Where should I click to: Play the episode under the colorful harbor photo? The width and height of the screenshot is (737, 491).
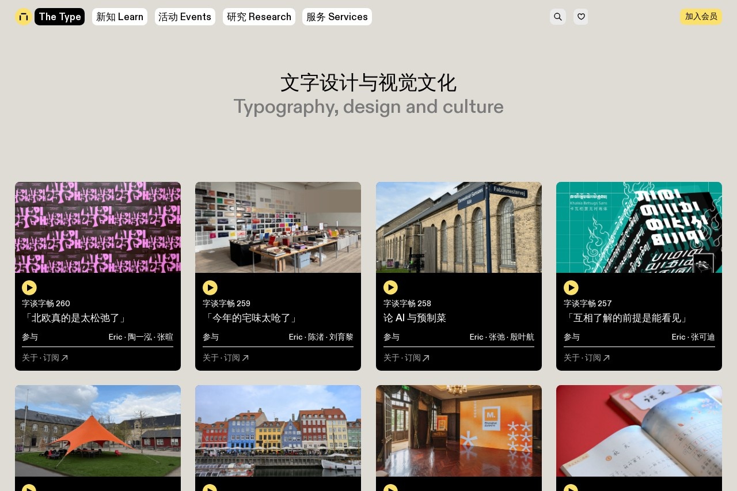[210, 488]
